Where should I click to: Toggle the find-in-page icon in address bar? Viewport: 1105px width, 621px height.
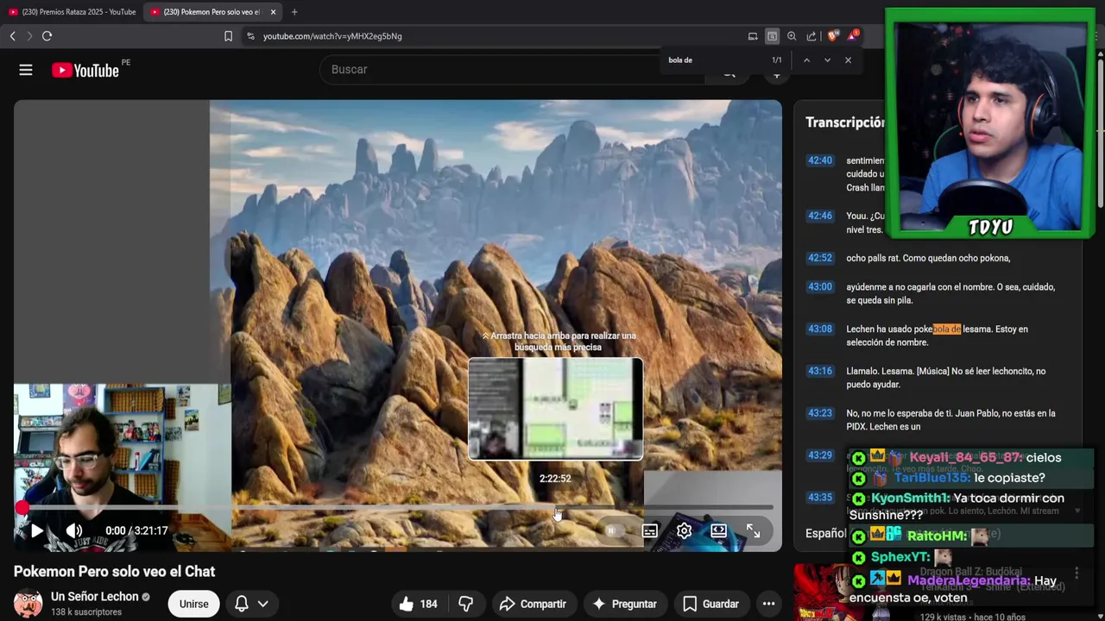(772, 36)
